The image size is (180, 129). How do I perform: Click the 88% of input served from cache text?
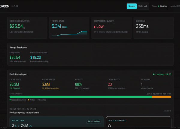[x=159, y=94]
